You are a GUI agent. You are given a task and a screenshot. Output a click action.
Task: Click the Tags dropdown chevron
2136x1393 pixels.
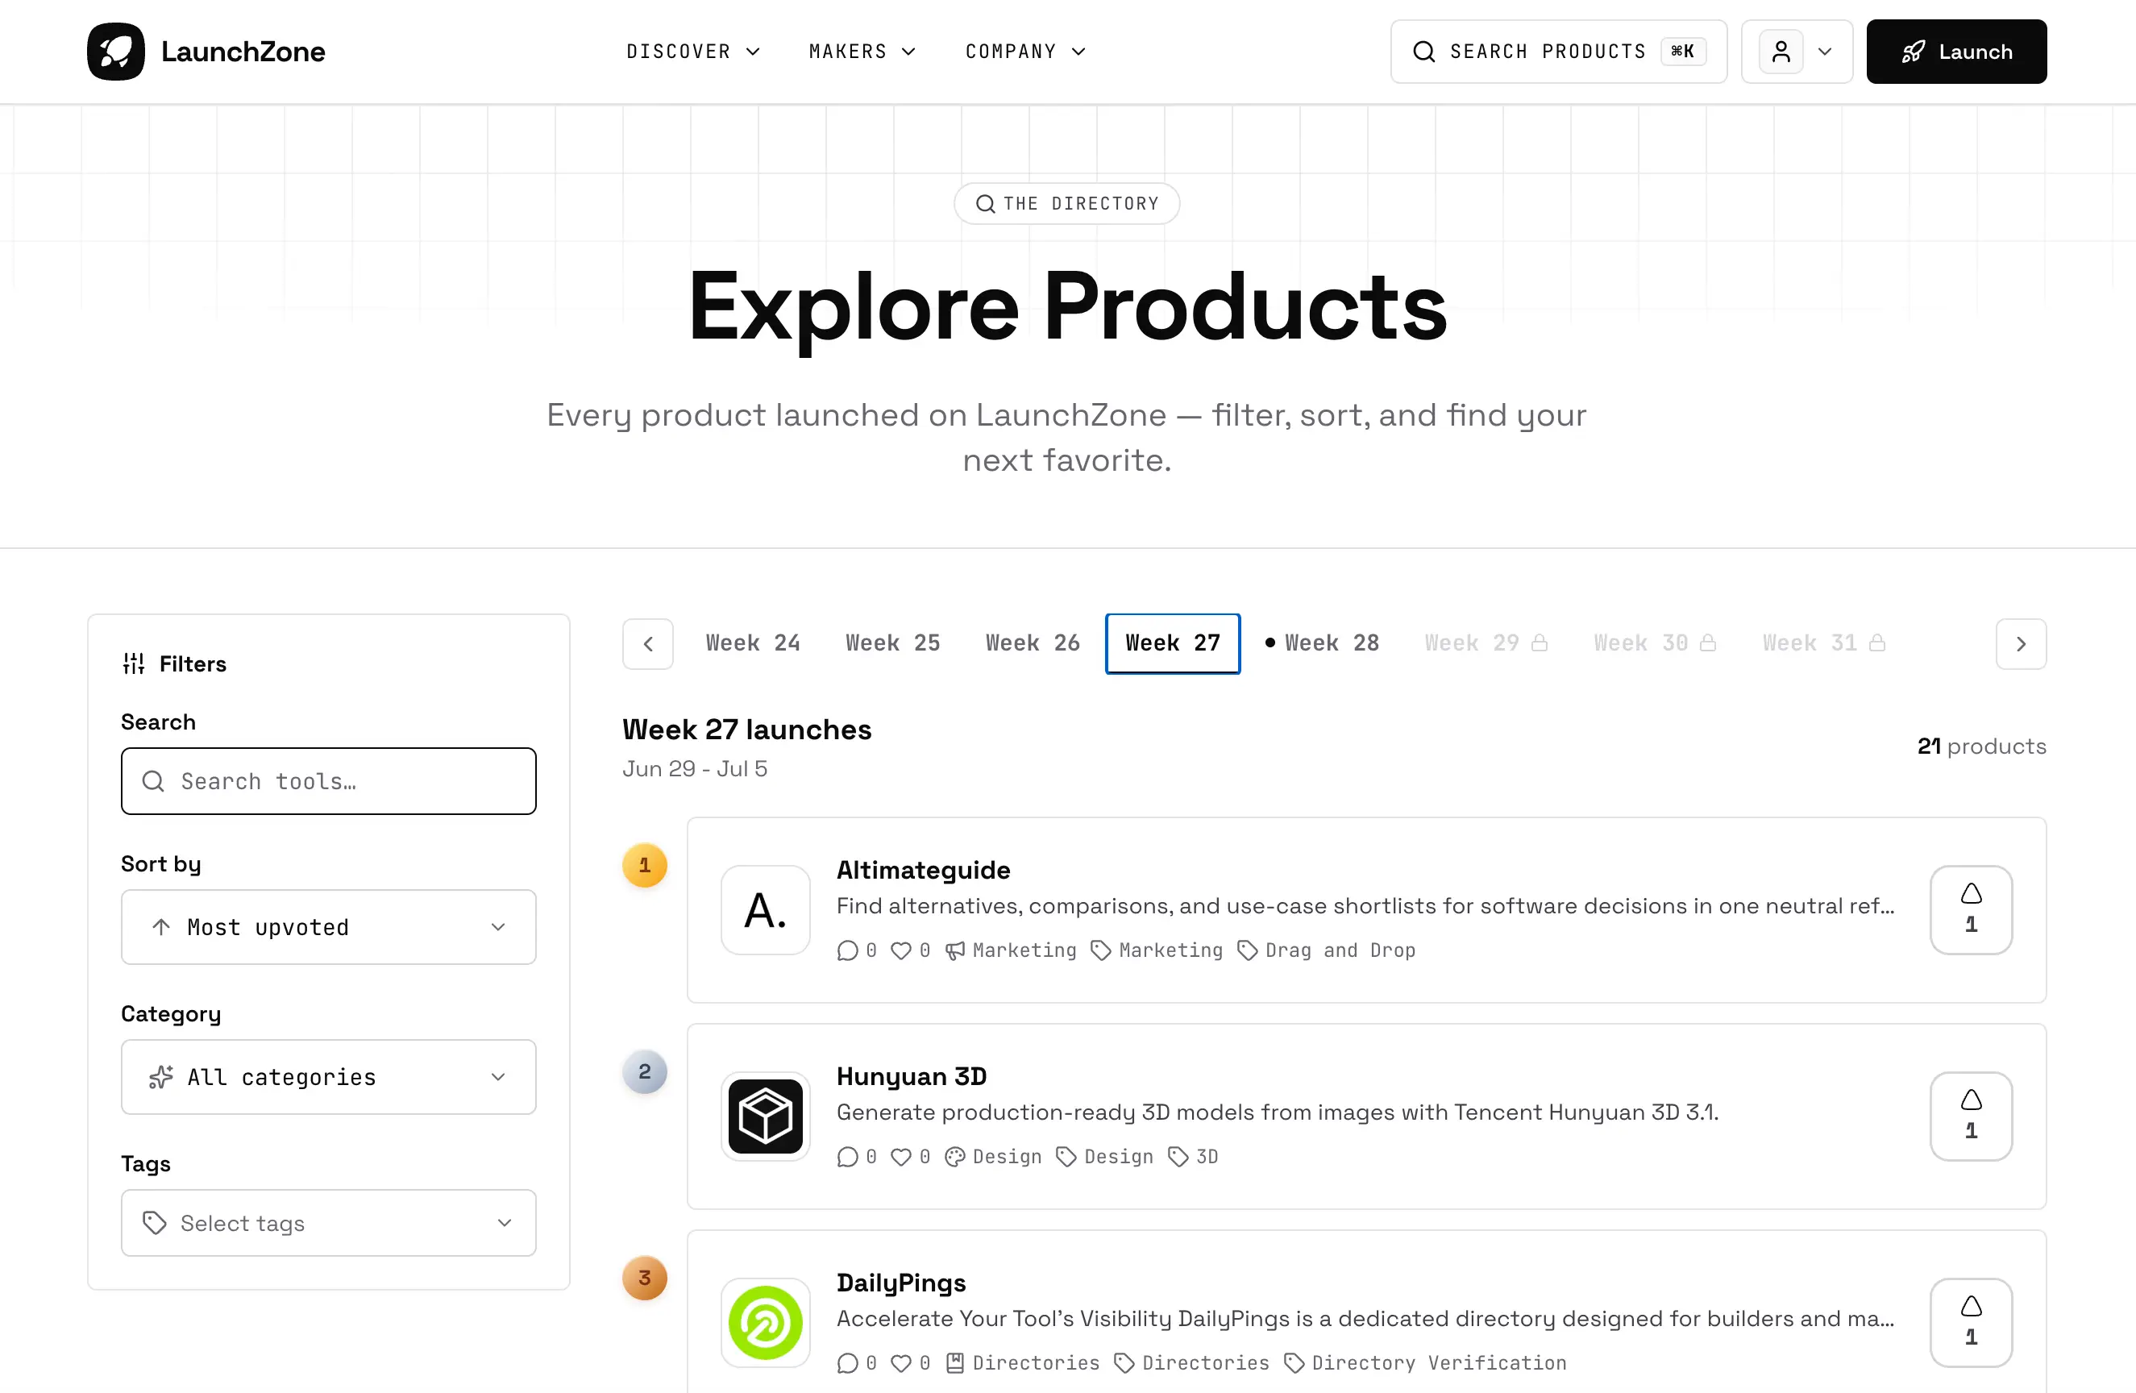point(505,1222)
